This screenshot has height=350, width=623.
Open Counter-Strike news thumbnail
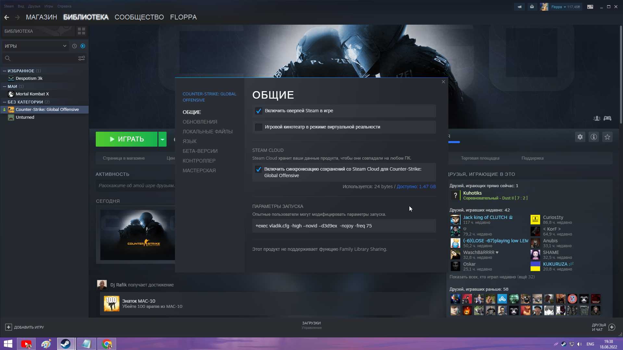(x=138, y=235)
